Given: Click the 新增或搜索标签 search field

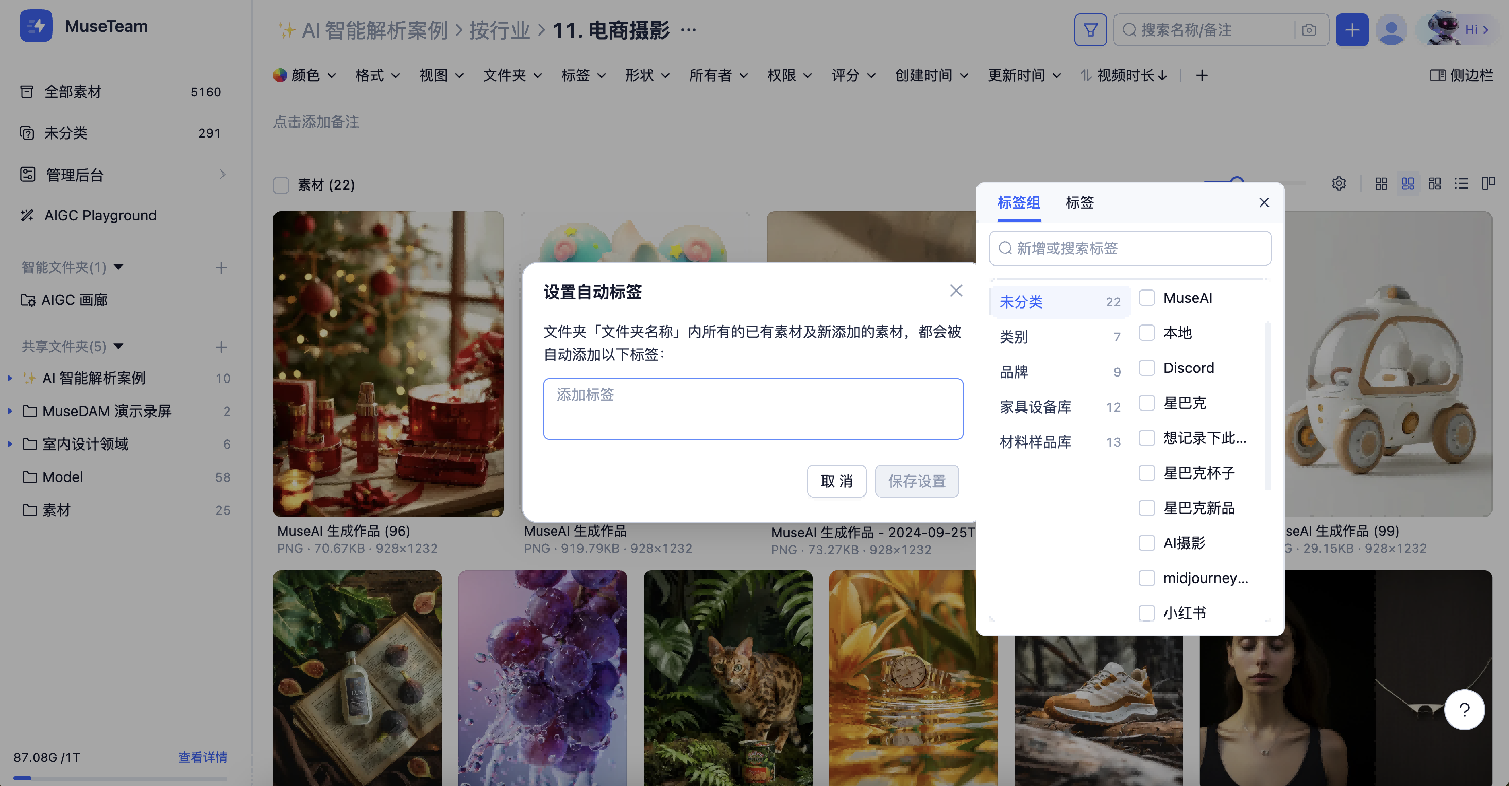Looking at the screenshot, I should [1130, 248].
